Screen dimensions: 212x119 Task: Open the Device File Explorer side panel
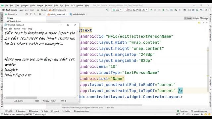[210, 98]
